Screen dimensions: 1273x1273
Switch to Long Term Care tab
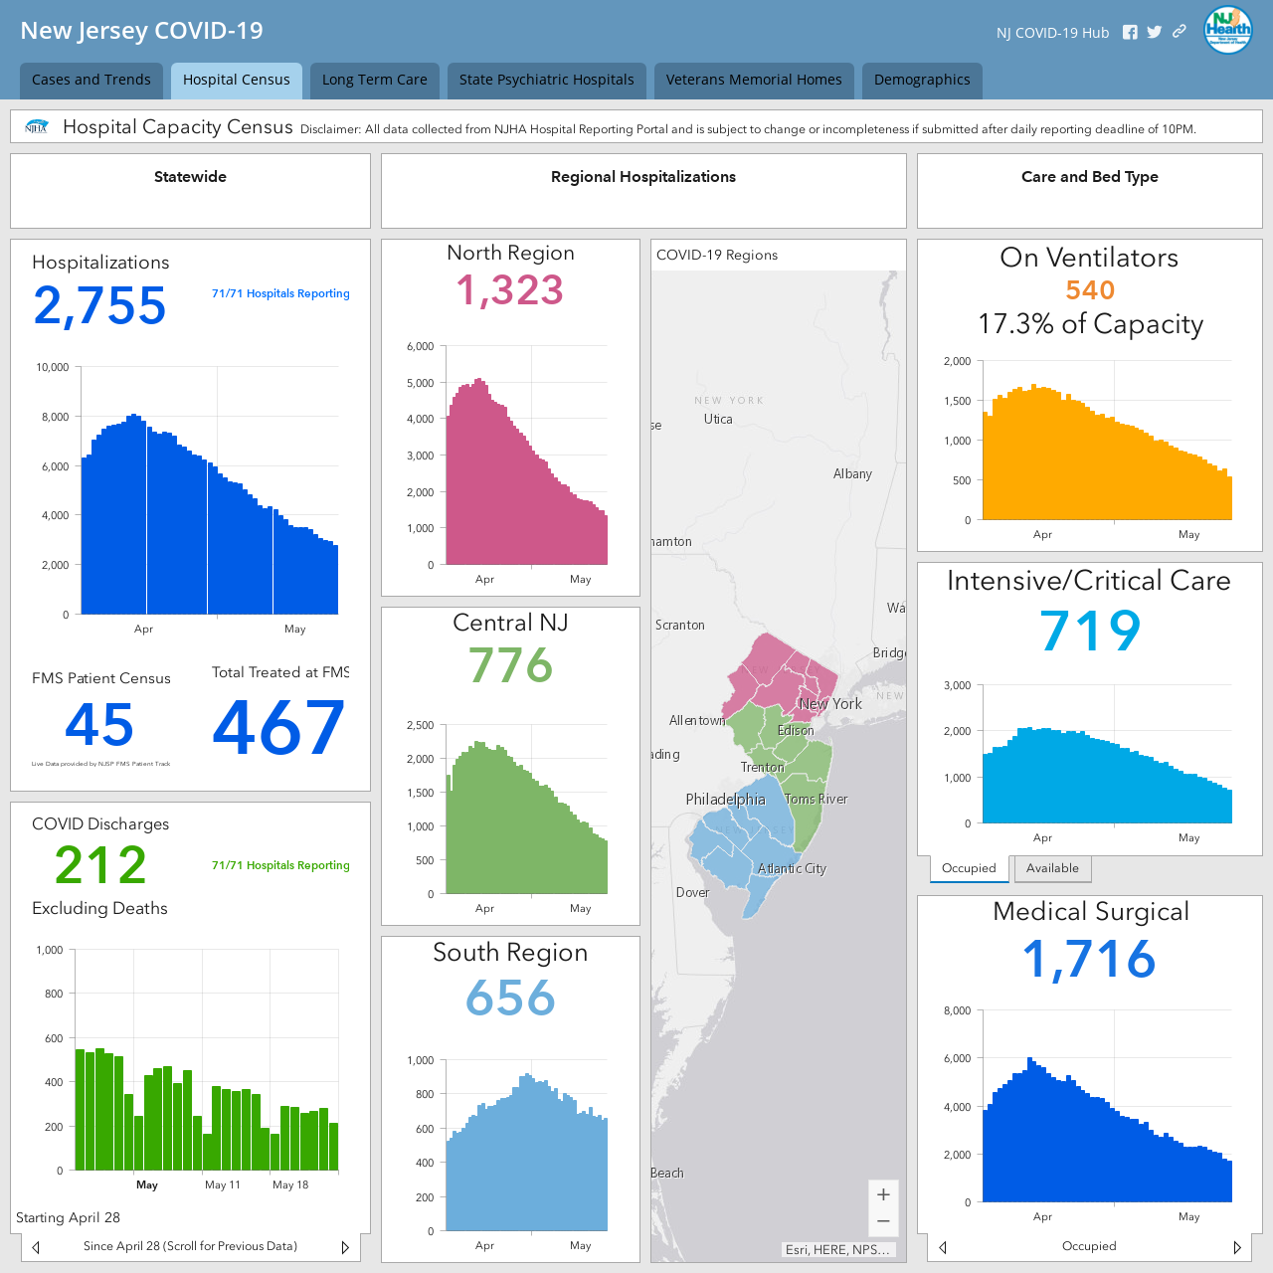pyautogui.click(x=375, y=81)
